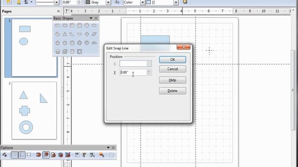Select the Diamond shape

click(x=87, y=34)
